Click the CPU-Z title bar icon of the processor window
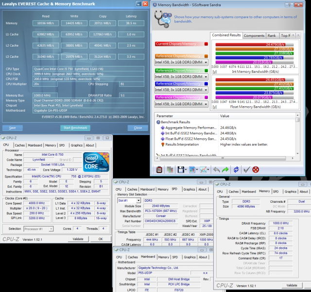 [3, 138]
